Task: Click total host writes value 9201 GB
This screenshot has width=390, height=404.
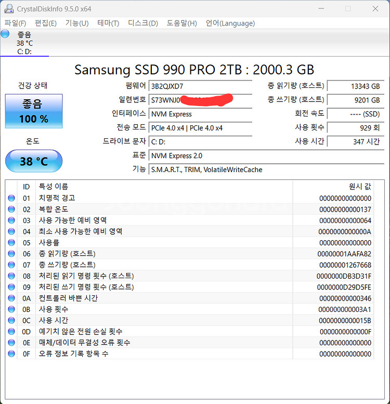Action: tap(356, 100)
